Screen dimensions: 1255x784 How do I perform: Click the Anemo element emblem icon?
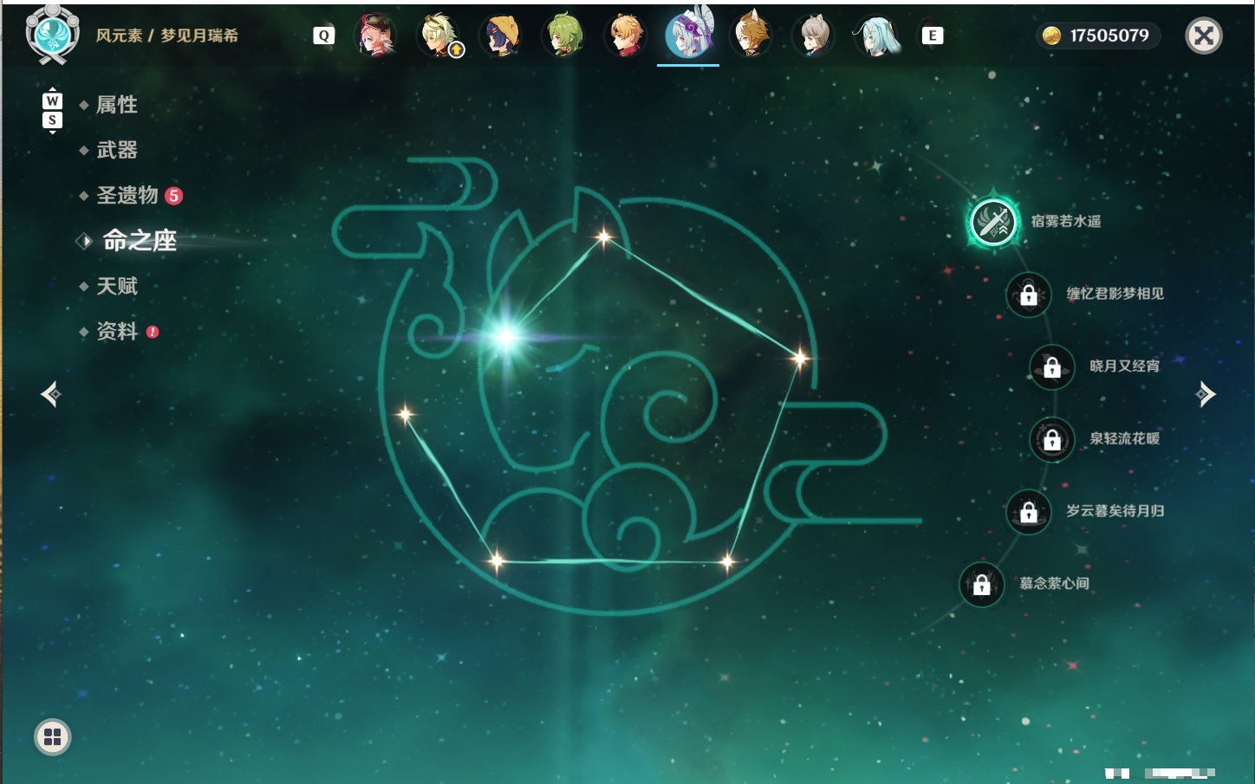52,35
